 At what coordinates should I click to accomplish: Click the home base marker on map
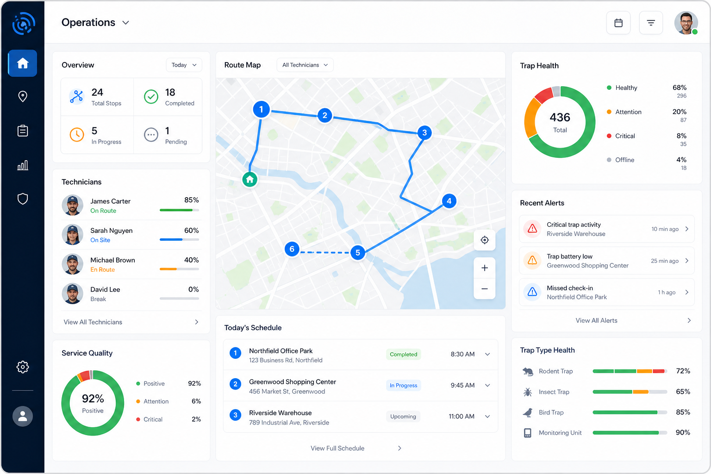250,179
